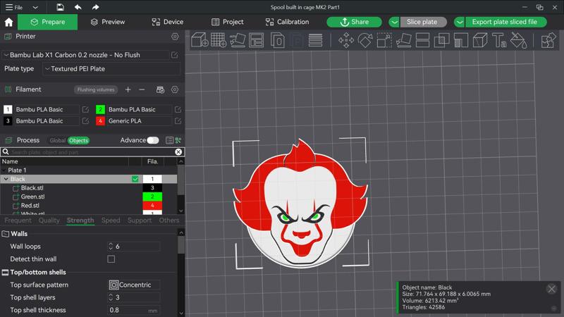Click the green filament 2 color swatch
The image size is (564, 317).
(x=100, y=110)
